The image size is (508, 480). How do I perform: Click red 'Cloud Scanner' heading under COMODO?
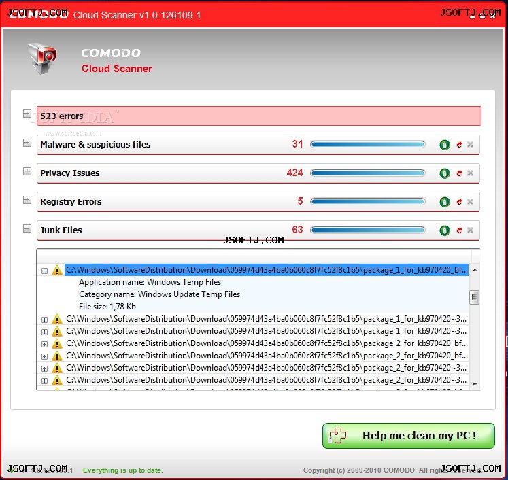[117, 69]
